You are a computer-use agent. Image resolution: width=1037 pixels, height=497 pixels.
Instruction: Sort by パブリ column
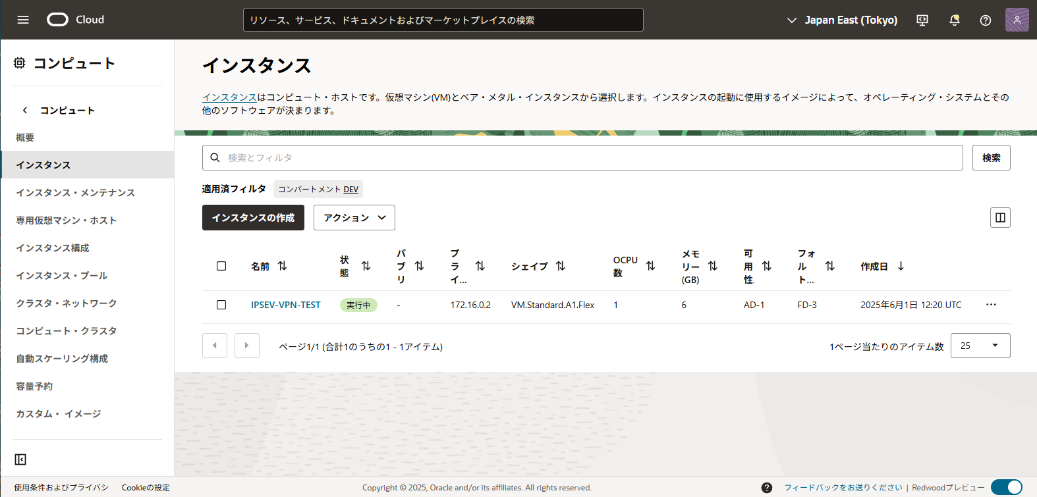[x=420, y=266]
